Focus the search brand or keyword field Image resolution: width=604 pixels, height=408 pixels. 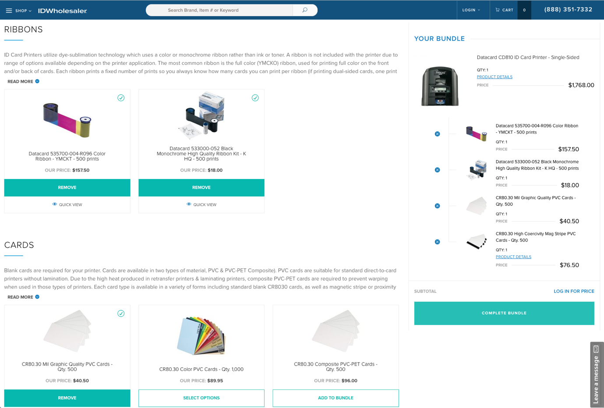click(x=219, y=10)
